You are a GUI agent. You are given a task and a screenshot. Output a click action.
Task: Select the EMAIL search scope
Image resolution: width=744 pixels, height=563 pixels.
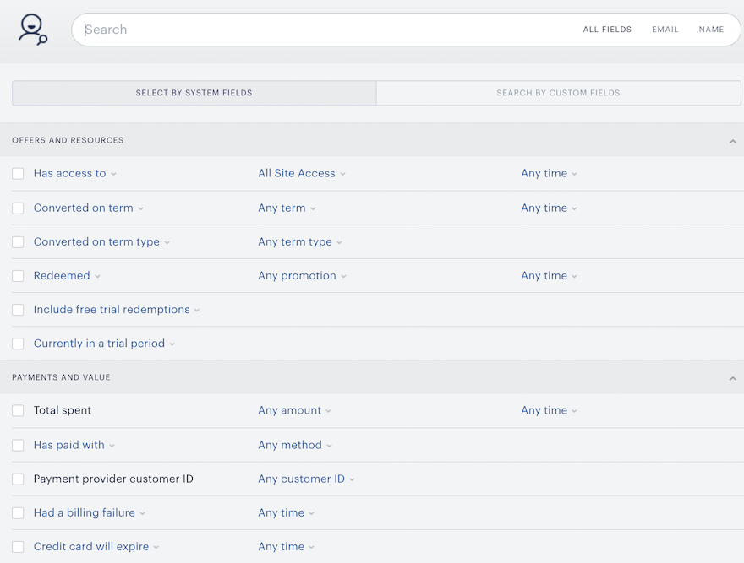pyautogui.click(x=665, y=30)
